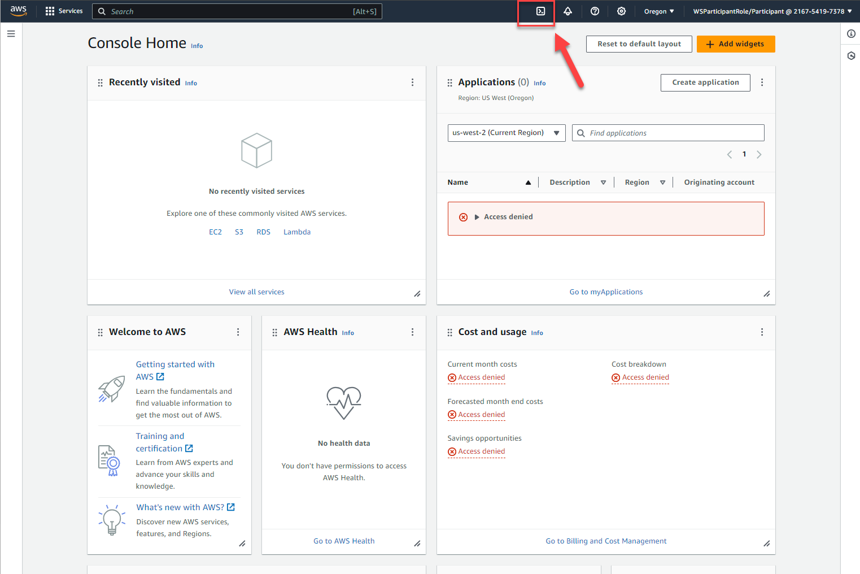Open Getting started with AWS link
Image resolution: width=860 pixels, height=574 pixels.
click(175, 371)
